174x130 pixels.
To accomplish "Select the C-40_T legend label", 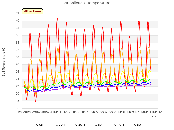I will point(120,125).
